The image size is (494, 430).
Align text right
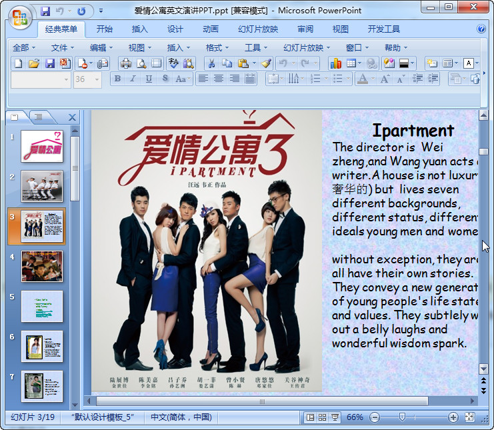click(x=235, y=79)
